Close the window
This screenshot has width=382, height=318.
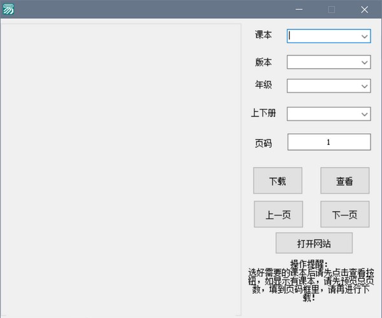pos(364,10)
